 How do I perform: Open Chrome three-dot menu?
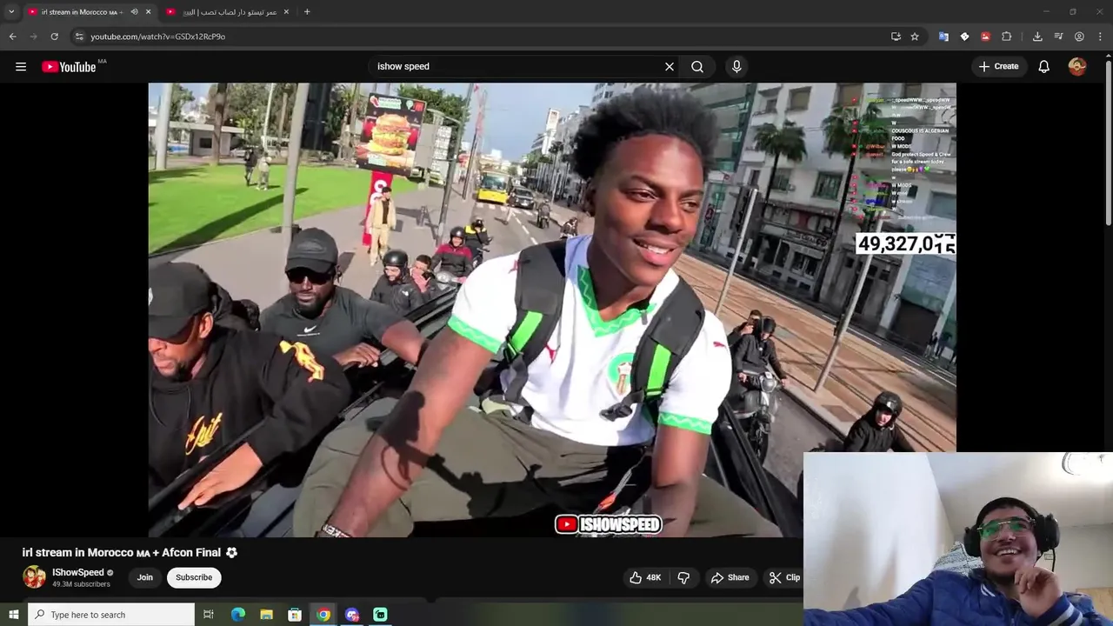[1101, 37]
